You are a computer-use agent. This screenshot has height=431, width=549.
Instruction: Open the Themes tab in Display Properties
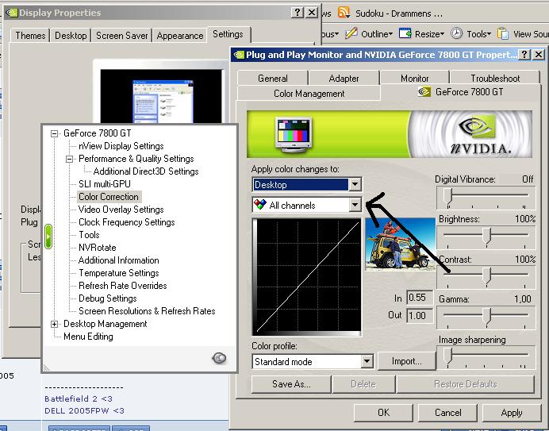pyautogui.click(x=30, y=36)
